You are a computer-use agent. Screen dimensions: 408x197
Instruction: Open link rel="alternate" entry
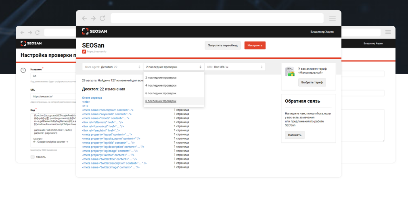coord(102,122)
